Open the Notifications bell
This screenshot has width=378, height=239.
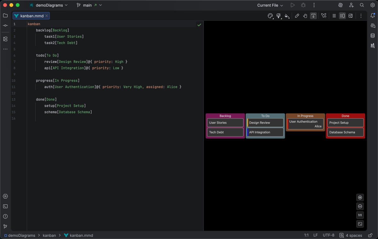pos(373,15)
